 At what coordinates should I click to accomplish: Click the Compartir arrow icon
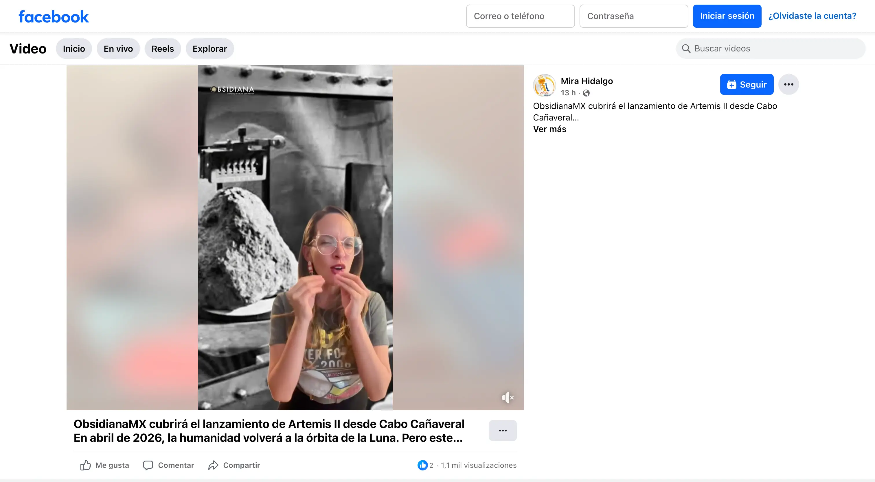pos(213,465)
